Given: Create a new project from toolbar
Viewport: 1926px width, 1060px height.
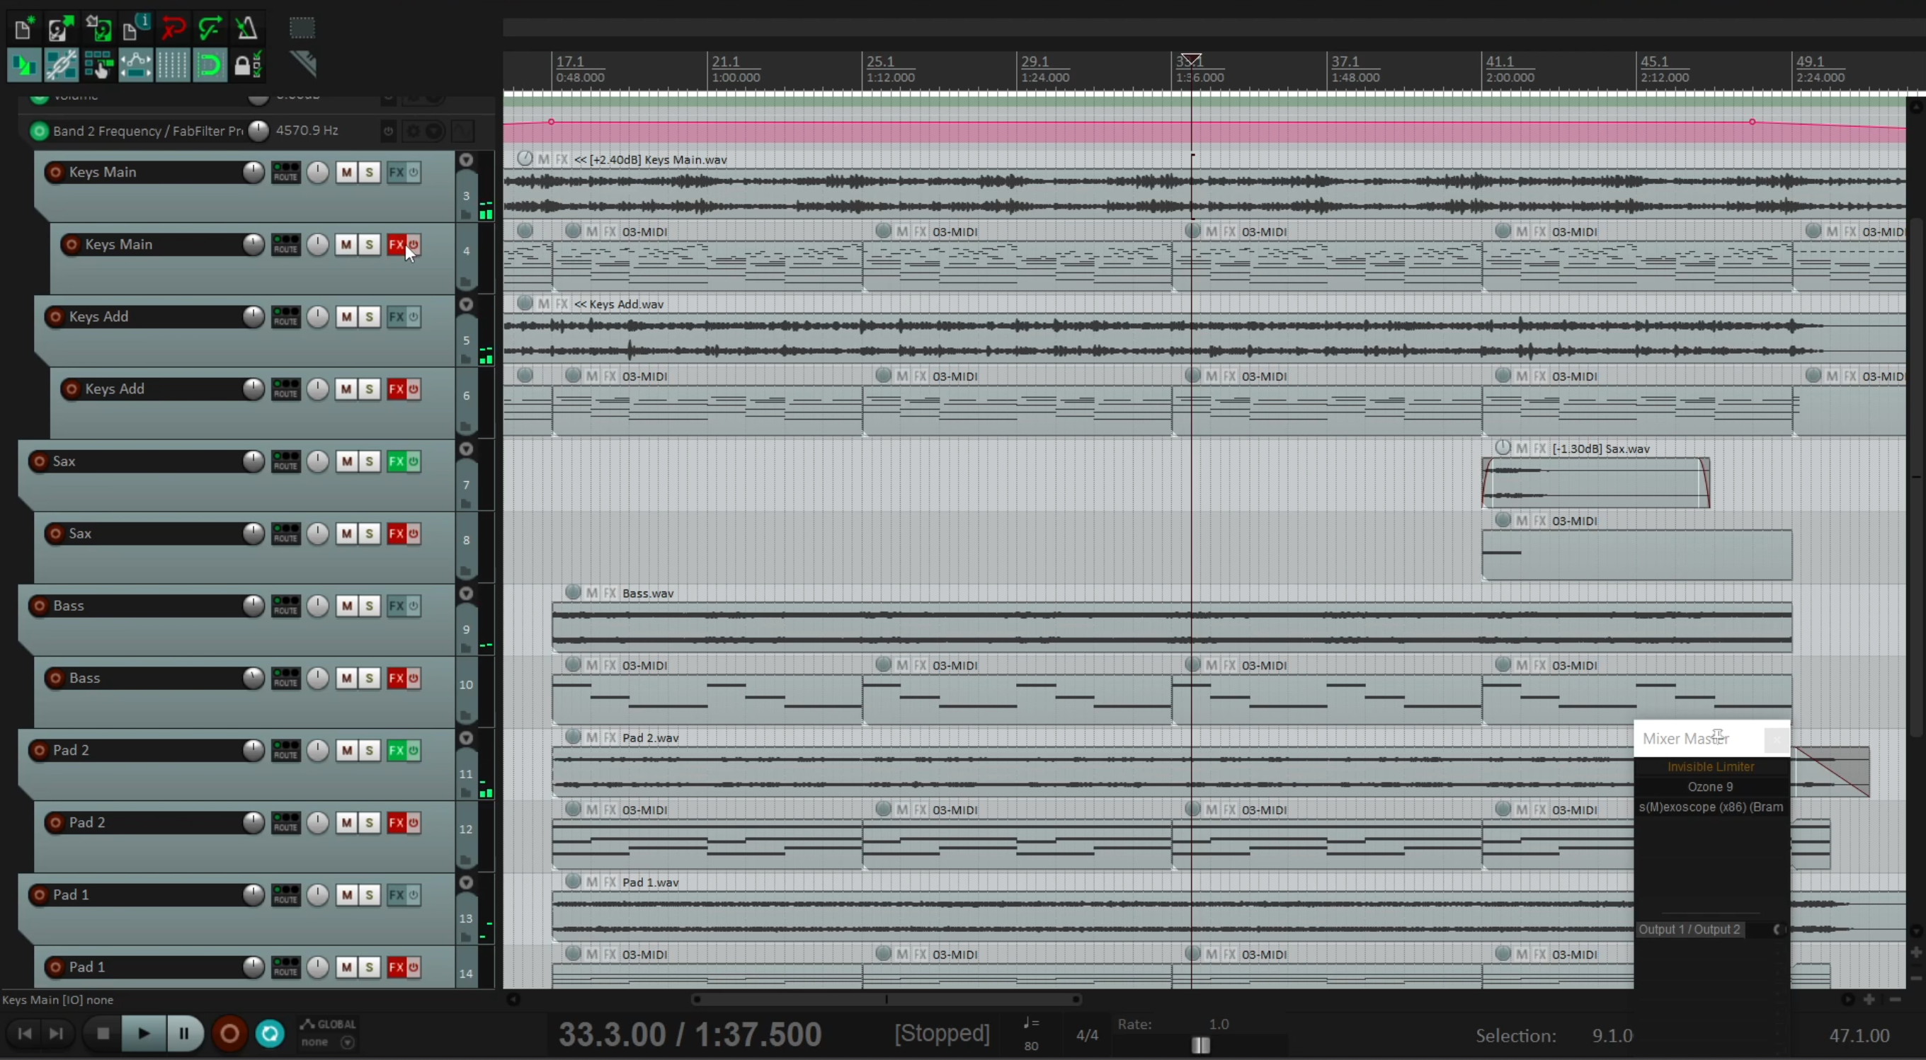Looking at the screenshot, I should (x=23, y=29).
